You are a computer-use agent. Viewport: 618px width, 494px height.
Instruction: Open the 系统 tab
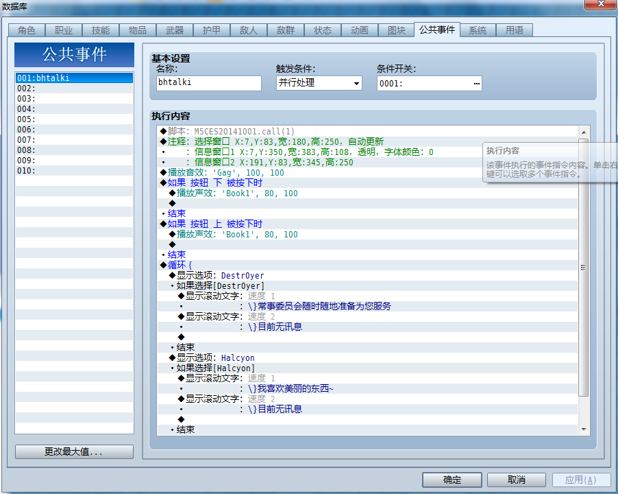point(478,30)
